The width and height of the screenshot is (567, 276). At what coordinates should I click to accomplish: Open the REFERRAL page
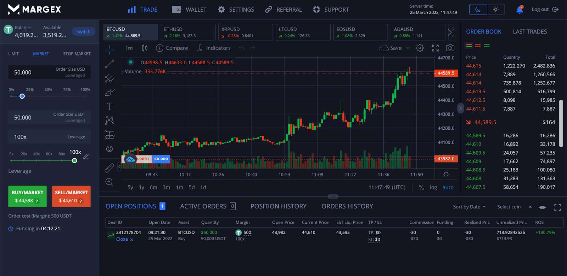point(283,10)
